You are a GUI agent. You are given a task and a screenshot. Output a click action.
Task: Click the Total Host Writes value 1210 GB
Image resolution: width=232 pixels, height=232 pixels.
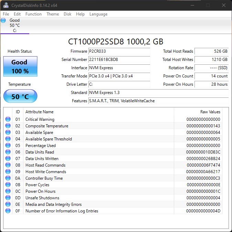212,60
